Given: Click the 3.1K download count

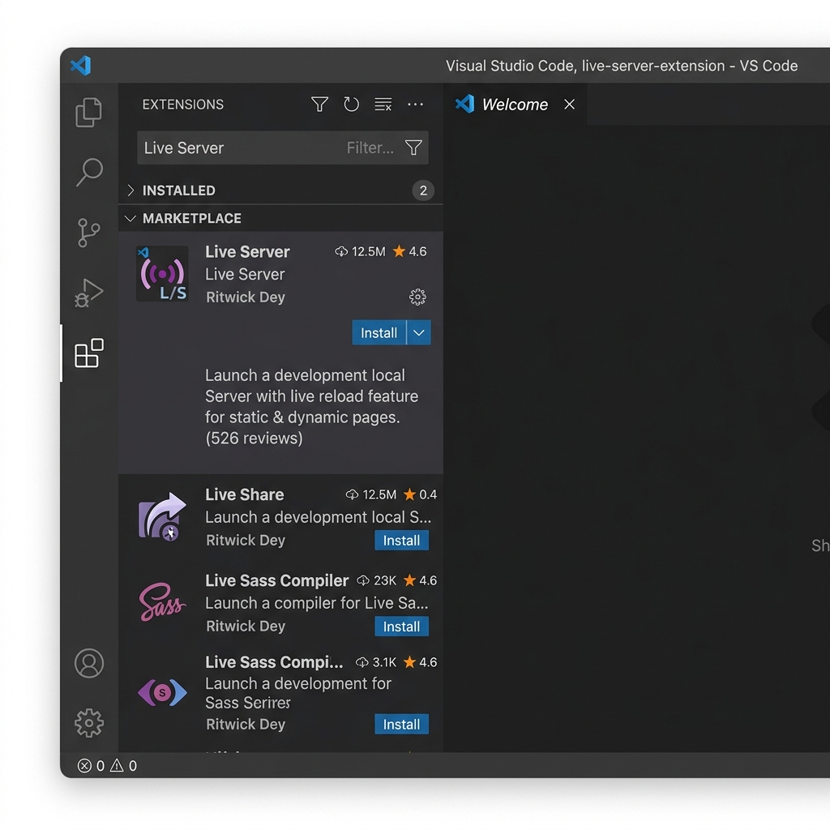Looking at the screenshot, I should click(376, 662).
